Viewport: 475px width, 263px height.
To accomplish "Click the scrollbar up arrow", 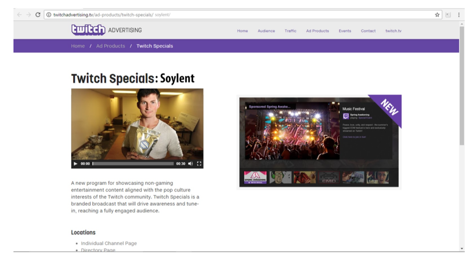I will click(x=462, y=24).
